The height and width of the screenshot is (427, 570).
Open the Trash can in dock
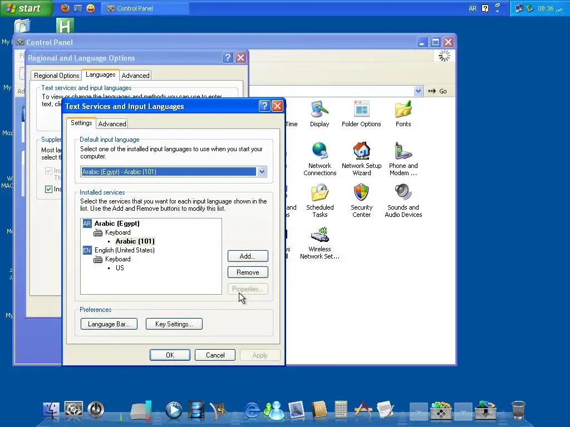coord(518,410)
